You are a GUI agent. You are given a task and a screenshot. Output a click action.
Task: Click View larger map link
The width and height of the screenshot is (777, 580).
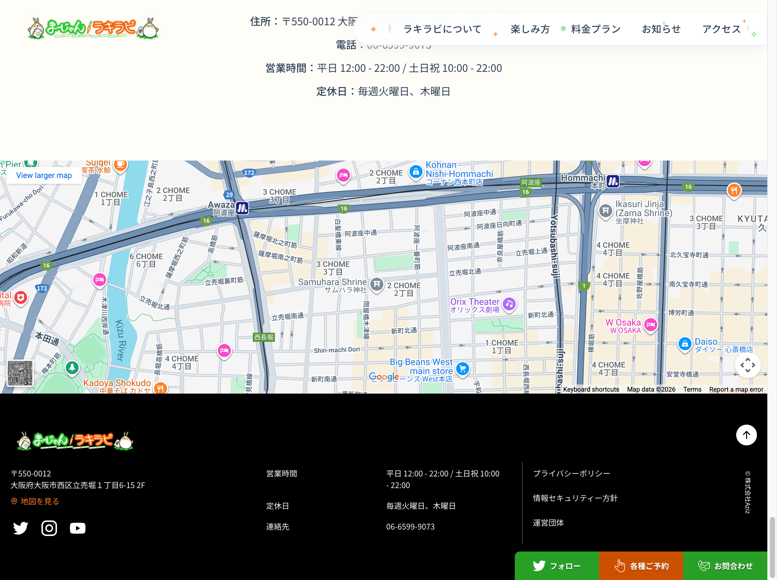[x=44, y=175]
